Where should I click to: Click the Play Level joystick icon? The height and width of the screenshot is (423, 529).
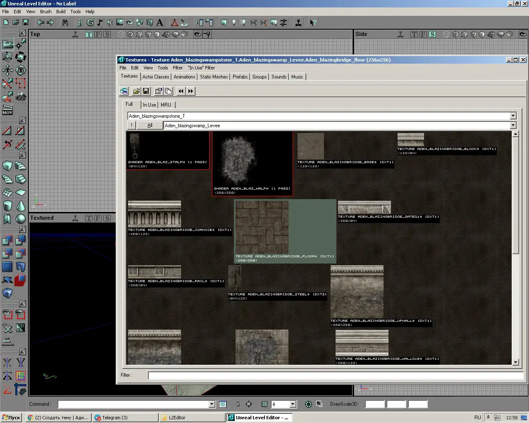click(x=298, y=22)
